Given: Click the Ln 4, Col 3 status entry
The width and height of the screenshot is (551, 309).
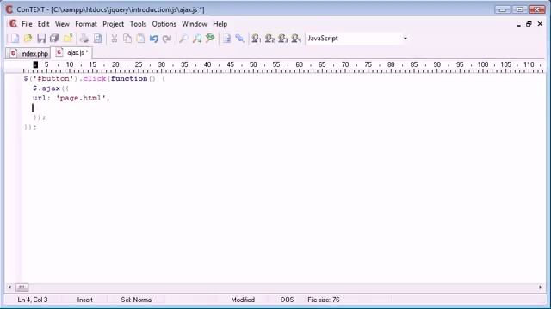Looking at the screenshot, I should click(33, 300).
